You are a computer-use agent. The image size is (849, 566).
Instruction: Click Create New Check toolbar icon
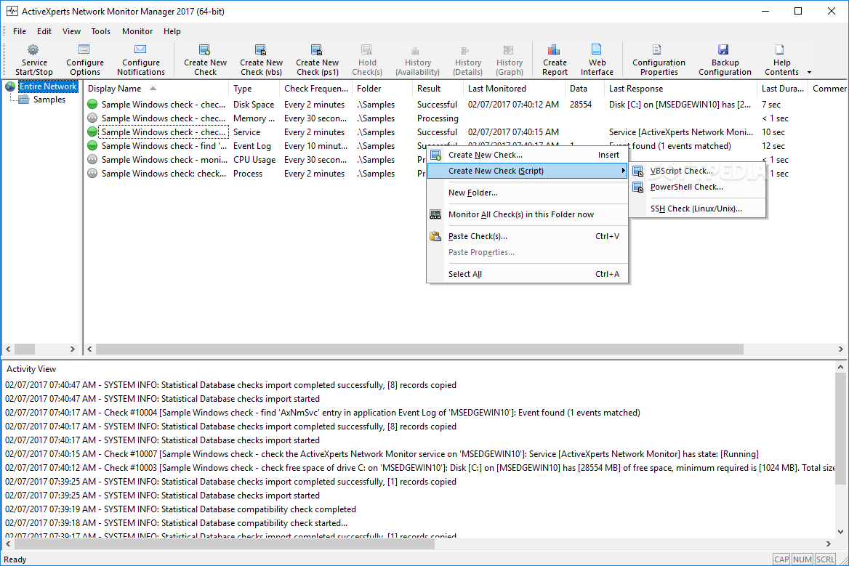pos(205,50)
